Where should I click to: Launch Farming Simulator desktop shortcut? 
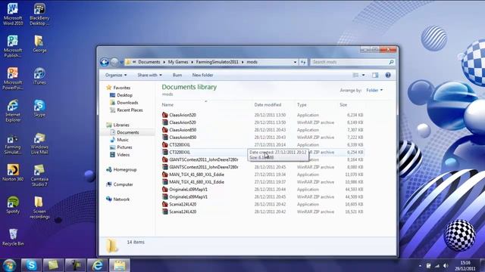13,144
